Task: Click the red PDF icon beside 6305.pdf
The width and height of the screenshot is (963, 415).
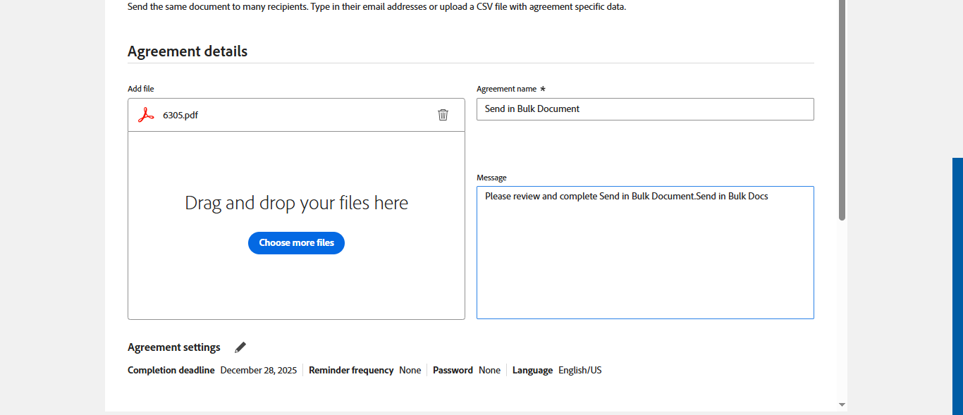Action: (x=146, y=115)
